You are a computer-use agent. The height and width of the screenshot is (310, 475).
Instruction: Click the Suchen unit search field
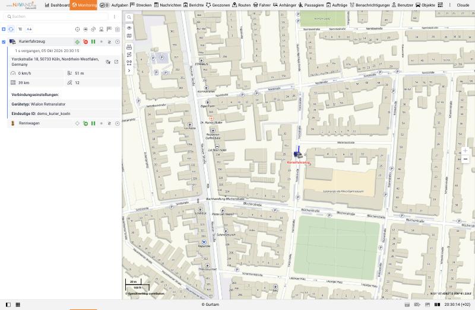(56, 17)
